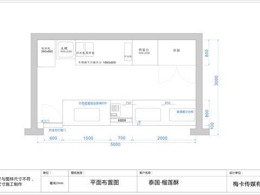Click the 设计单位 header label
This screenshot has height=195, width=260.
[236, 173]
